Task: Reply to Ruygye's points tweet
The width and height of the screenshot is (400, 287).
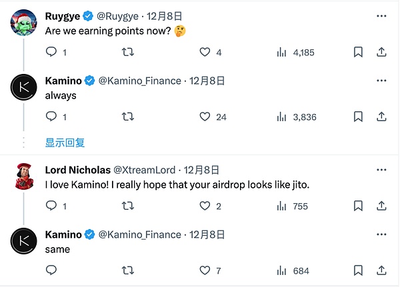Action: [51, 52]
